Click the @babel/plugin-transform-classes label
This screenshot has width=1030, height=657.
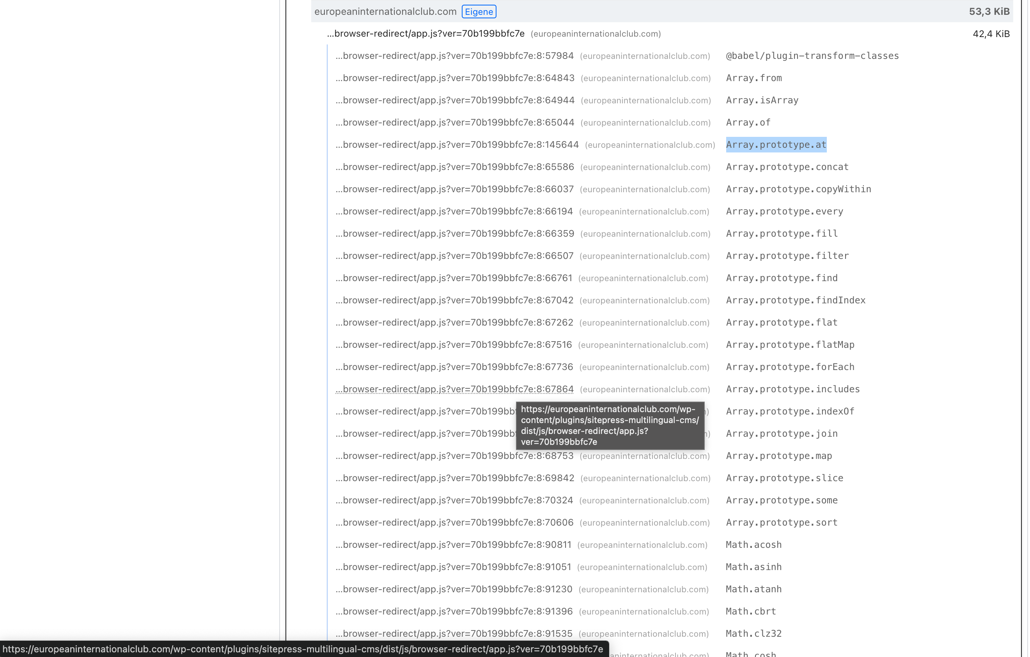pos(812,56)
